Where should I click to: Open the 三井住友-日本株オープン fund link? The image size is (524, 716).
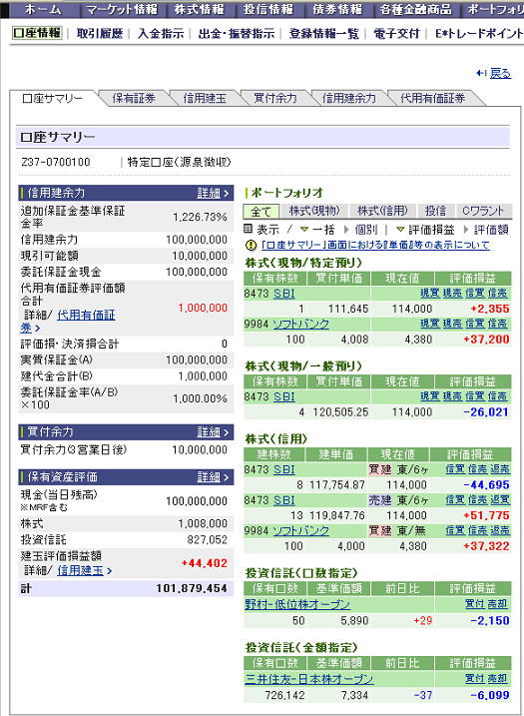tap(309, 679)
